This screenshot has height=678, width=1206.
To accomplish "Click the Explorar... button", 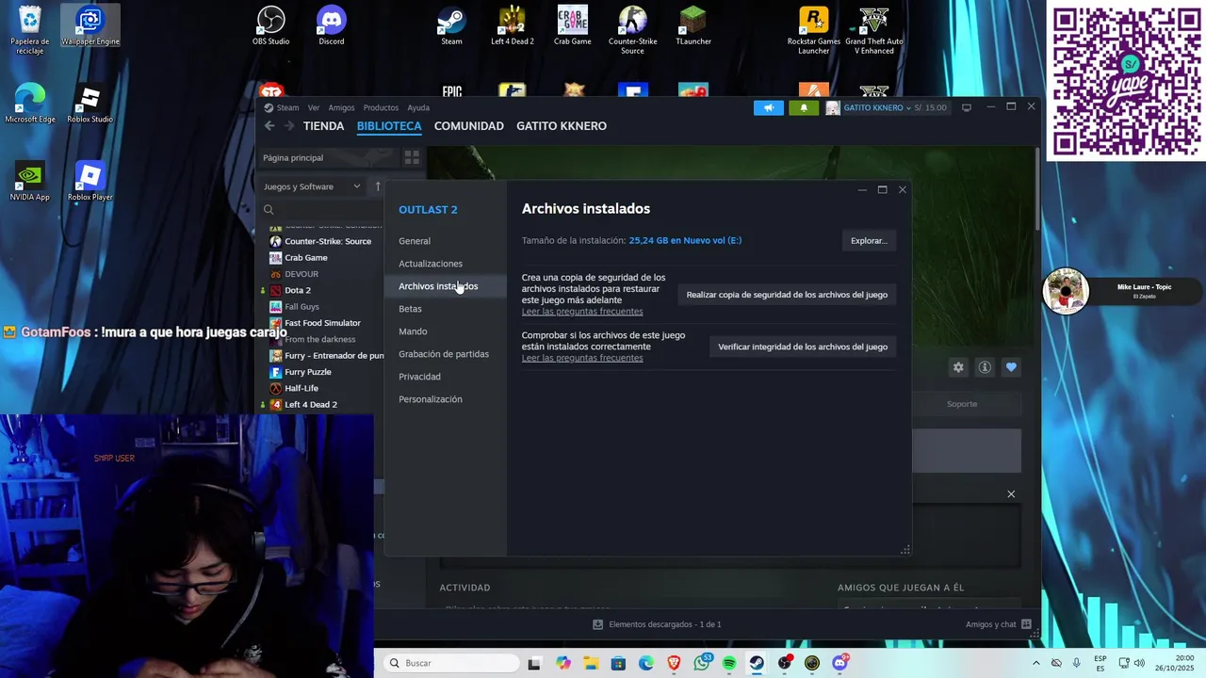I will point(869,241).
